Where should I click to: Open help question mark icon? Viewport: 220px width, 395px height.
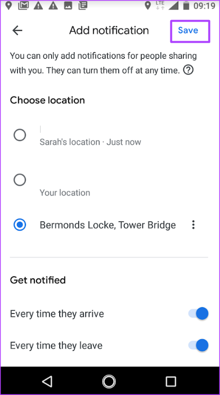pos(188,70)
